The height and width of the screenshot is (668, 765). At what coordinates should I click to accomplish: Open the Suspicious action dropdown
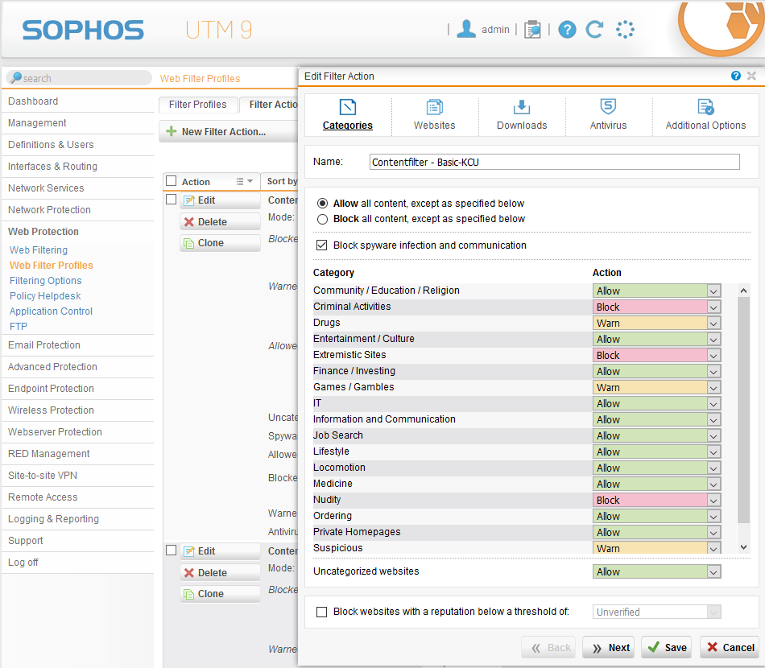[656, 548]
